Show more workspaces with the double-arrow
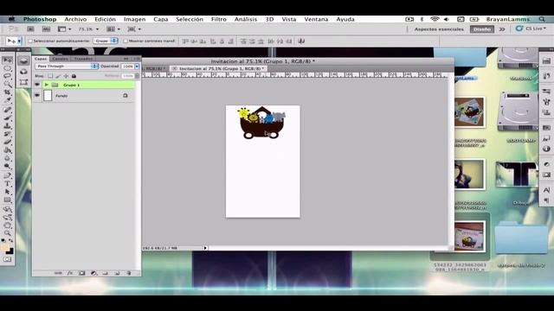Viewport: 554px width, 311px height. 502,29
